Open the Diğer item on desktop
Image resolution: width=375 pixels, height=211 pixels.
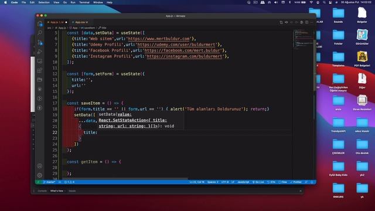pyautogui.click(x=362, y=81)
